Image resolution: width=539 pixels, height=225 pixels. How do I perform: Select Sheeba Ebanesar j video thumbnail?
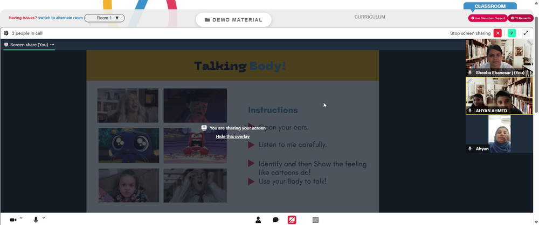(500, 57)
